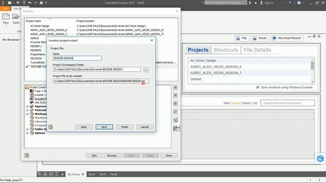Click the add path plus icon beside project tree
Screen dimensions: 326x183
coord(175,104)
